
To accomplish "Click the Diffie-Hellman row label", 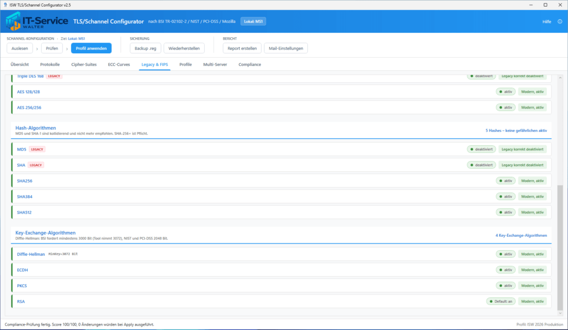I will [x=31, y=254].
